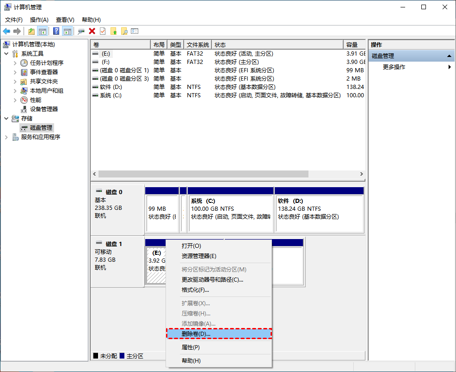
Task: Sort by the 文件系统 column header
Action: coord(198,44)
